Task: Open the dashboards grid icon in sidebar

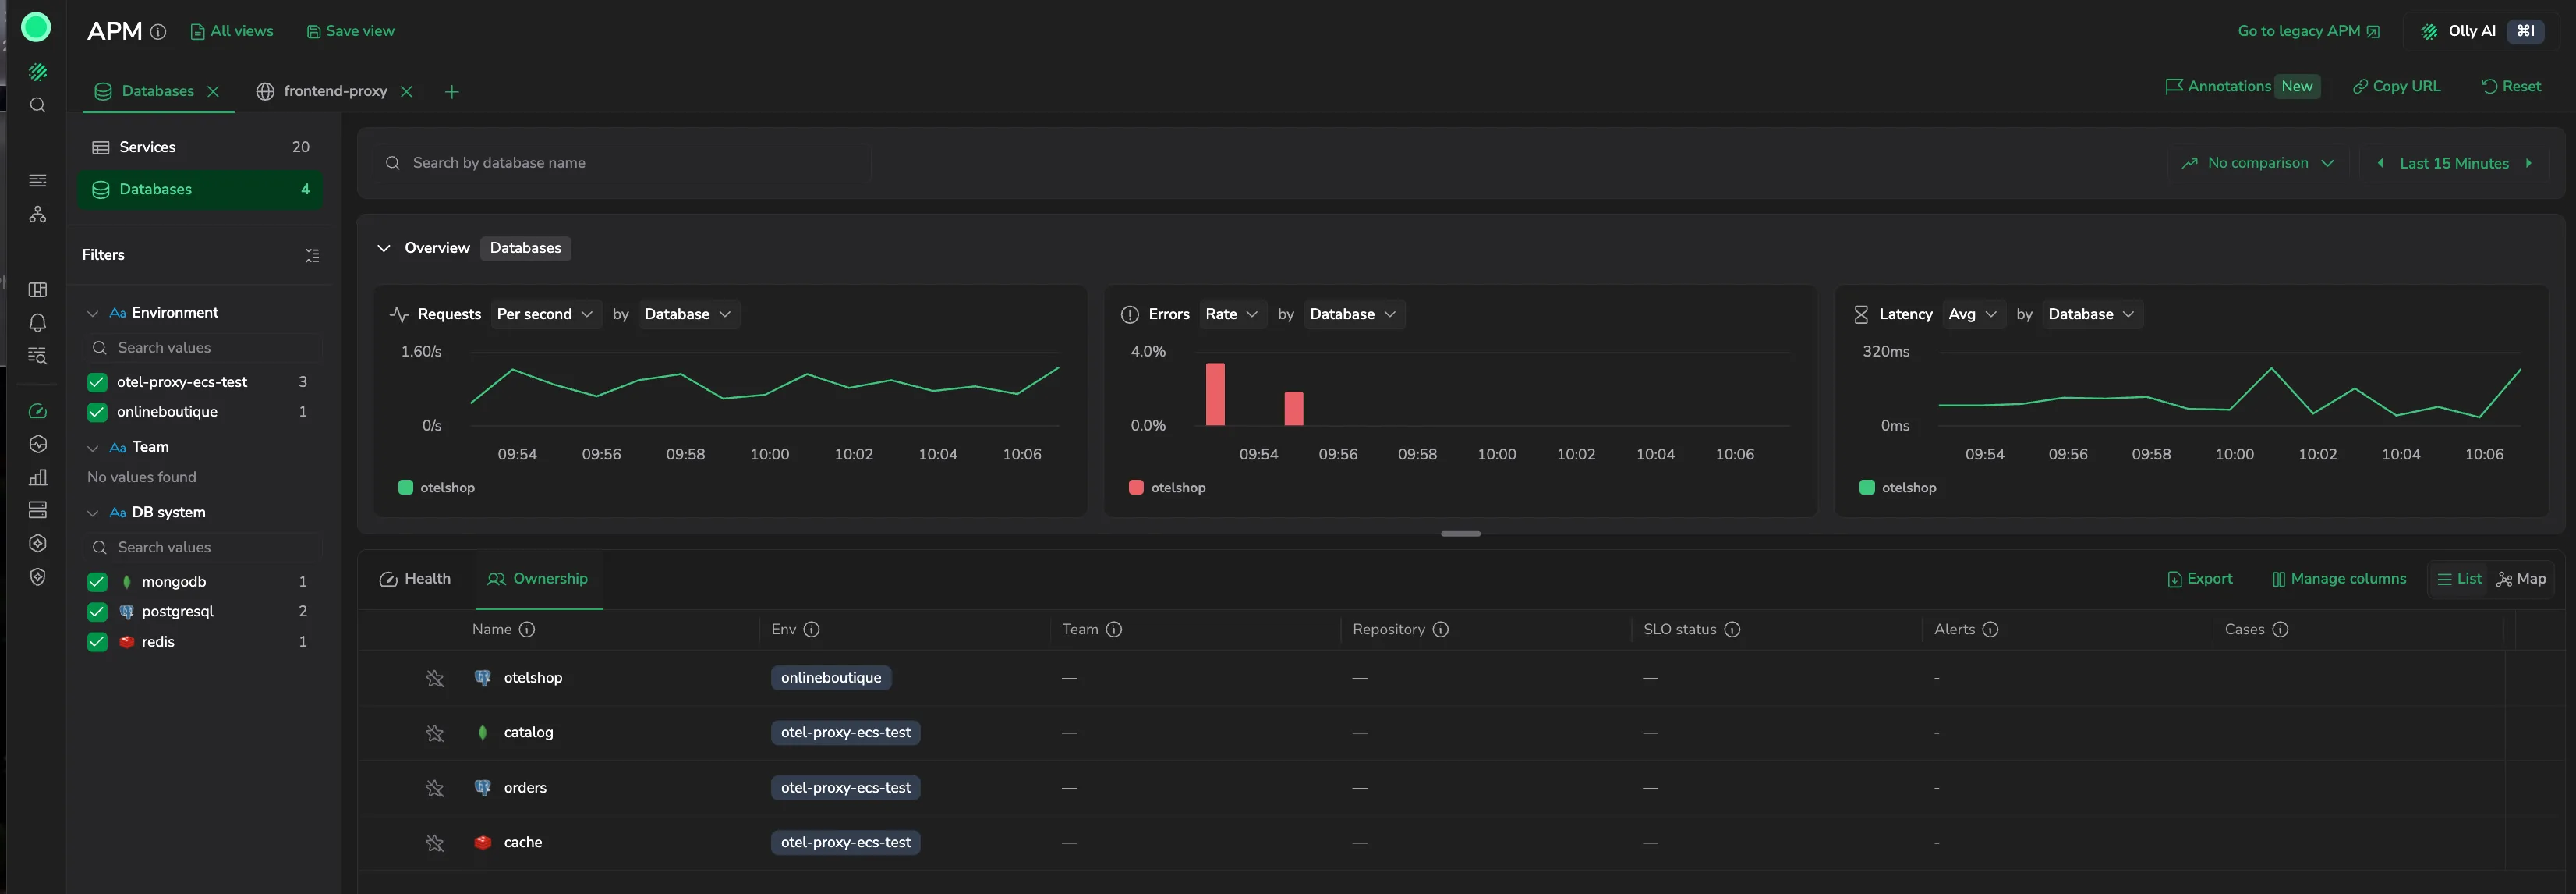Action: tap(37, 289)
